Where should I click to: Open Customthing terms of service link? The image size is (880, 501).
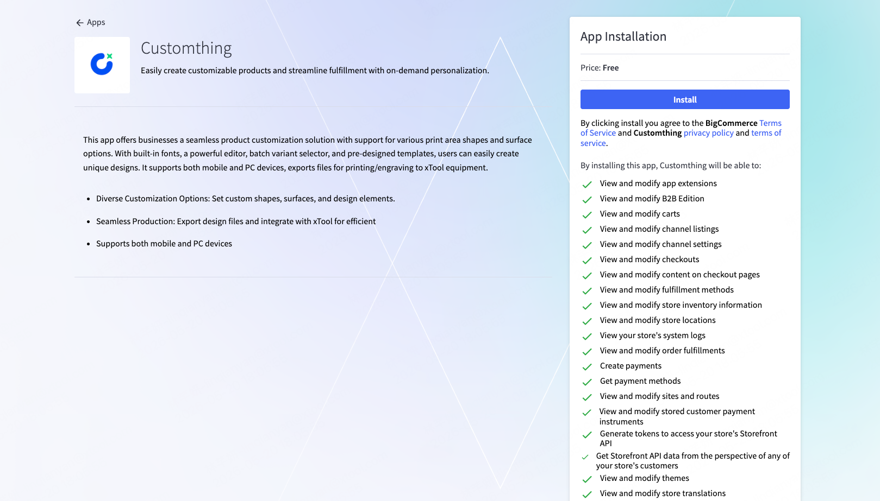click(x=681, y=138)
